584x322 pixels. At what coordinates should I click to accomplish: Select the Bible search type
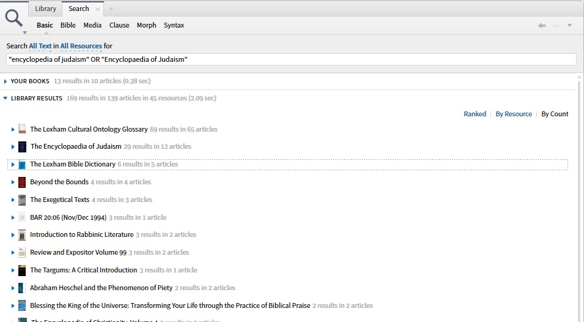point(68,25)
